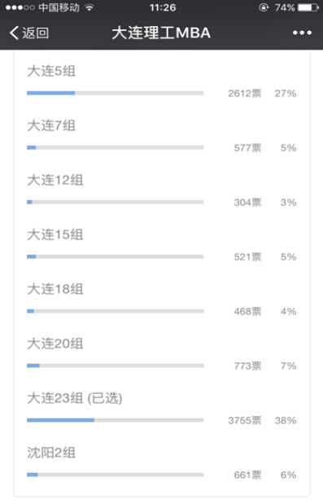The height and width of the screenshot is (503, 323).
Task: Click the 大连5组 27% progress bar
Action: coord(116,93)
